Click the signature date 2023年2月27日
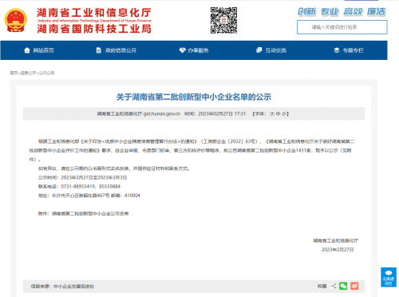The width and height of the screenshot is (399, 297). coord(338,250)
